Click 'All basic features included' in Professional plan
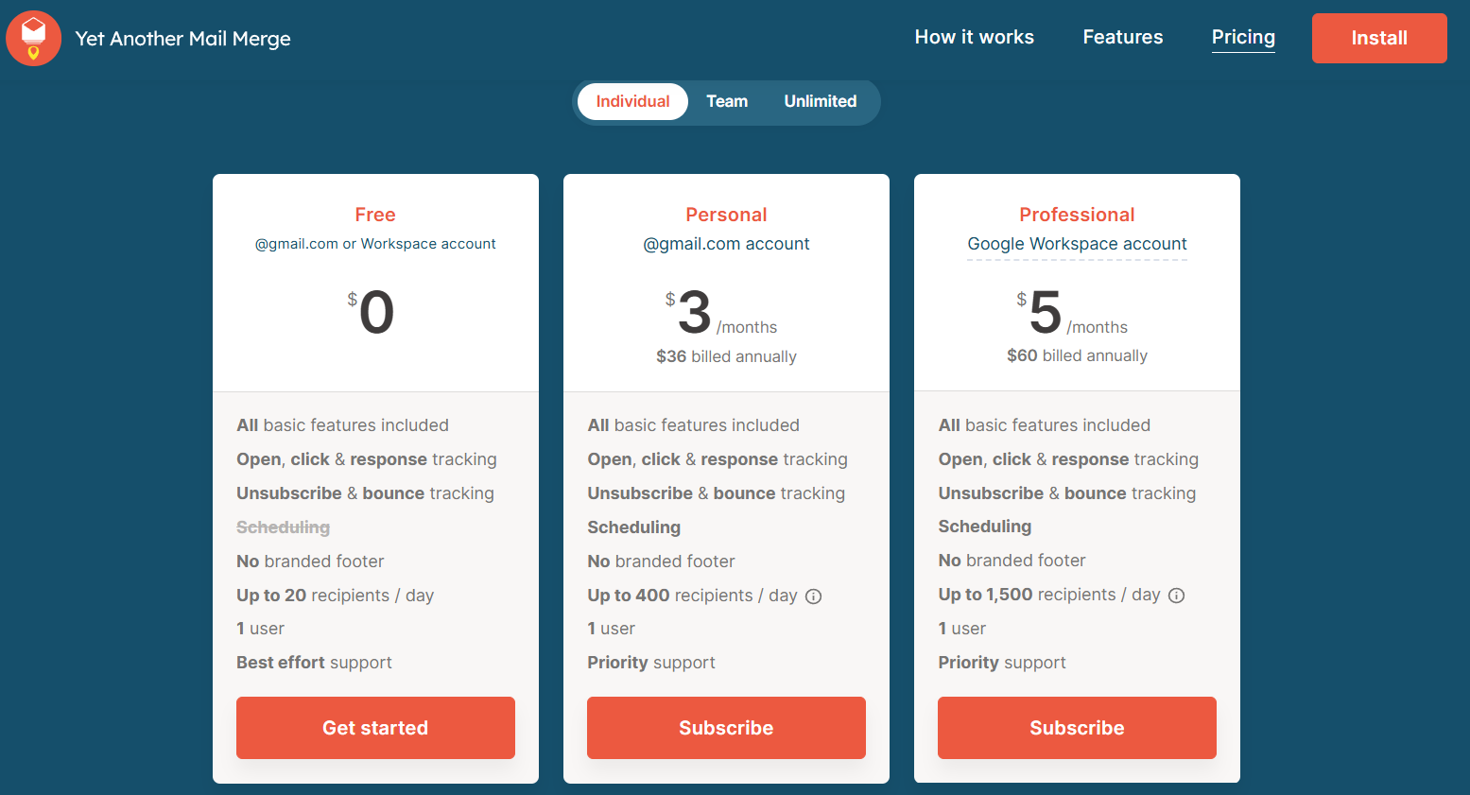The image size is (1470, 795). [1044, 425]
